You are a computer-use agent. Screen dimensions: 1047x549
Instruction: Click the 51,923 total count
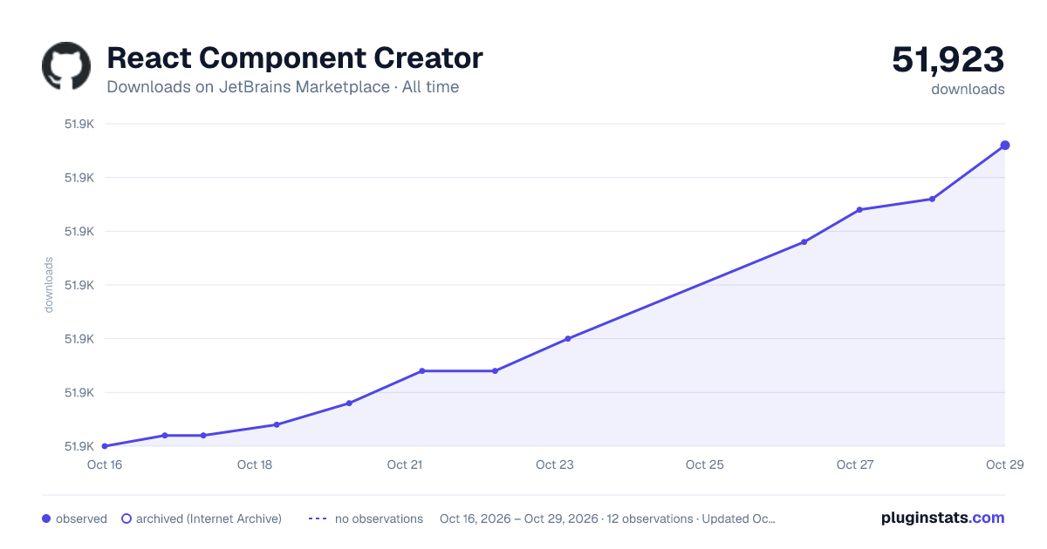click(948, 60)
